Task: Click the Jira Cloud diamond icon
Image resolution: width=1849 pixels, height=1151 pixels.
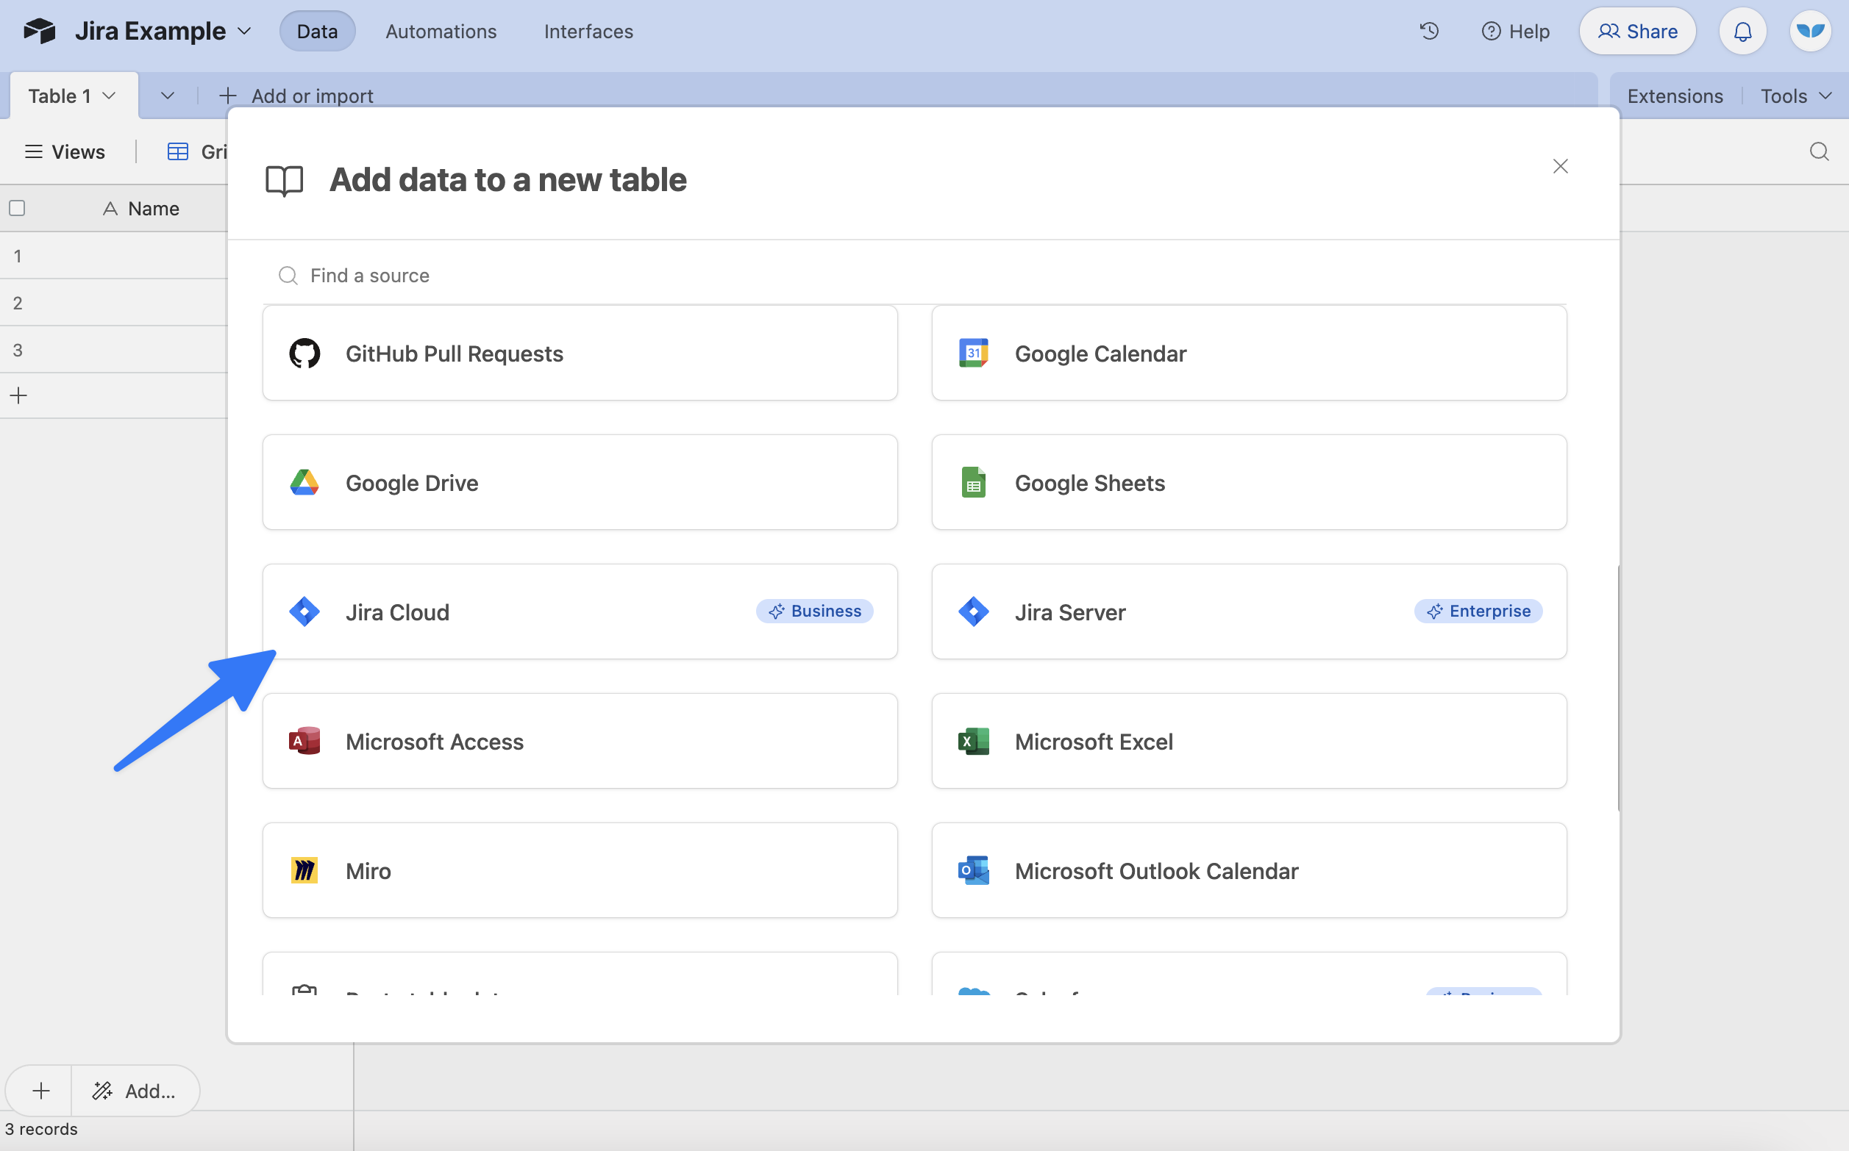Action: (x=304, y=612)
